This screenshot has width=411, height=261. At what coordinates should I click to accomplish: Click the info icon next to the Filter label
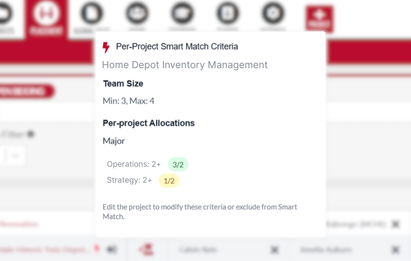point(30,134)
